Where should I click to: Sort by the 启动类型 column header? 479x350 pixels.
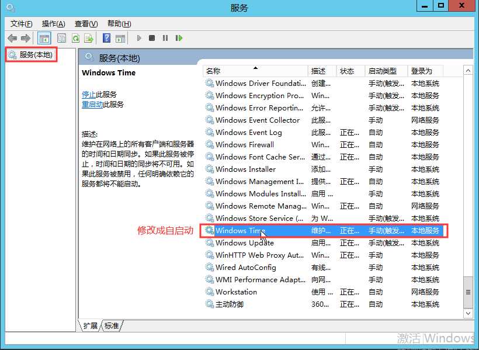pos(387,71)
